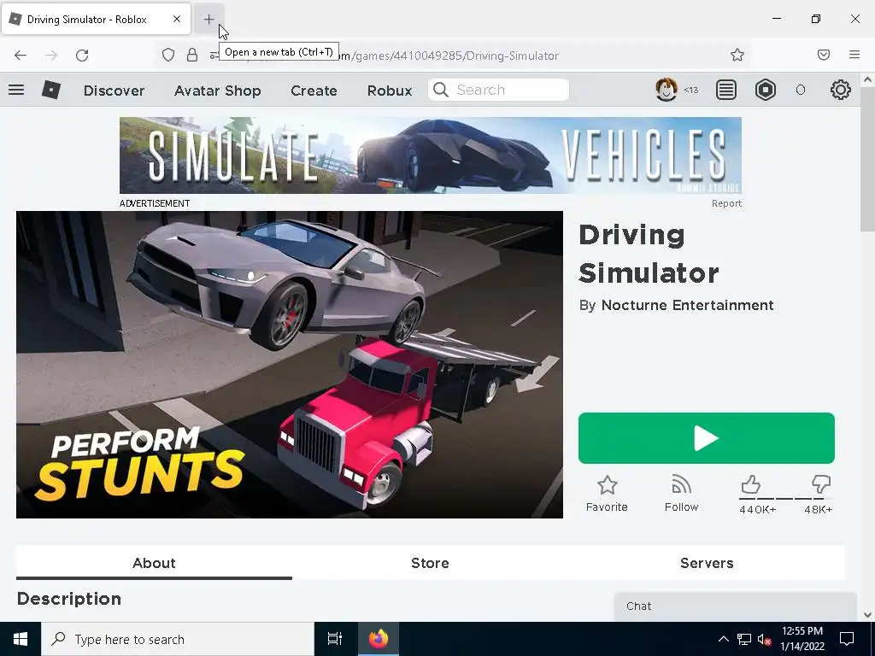
Task: Open the Chat panel
Action: 735,606
